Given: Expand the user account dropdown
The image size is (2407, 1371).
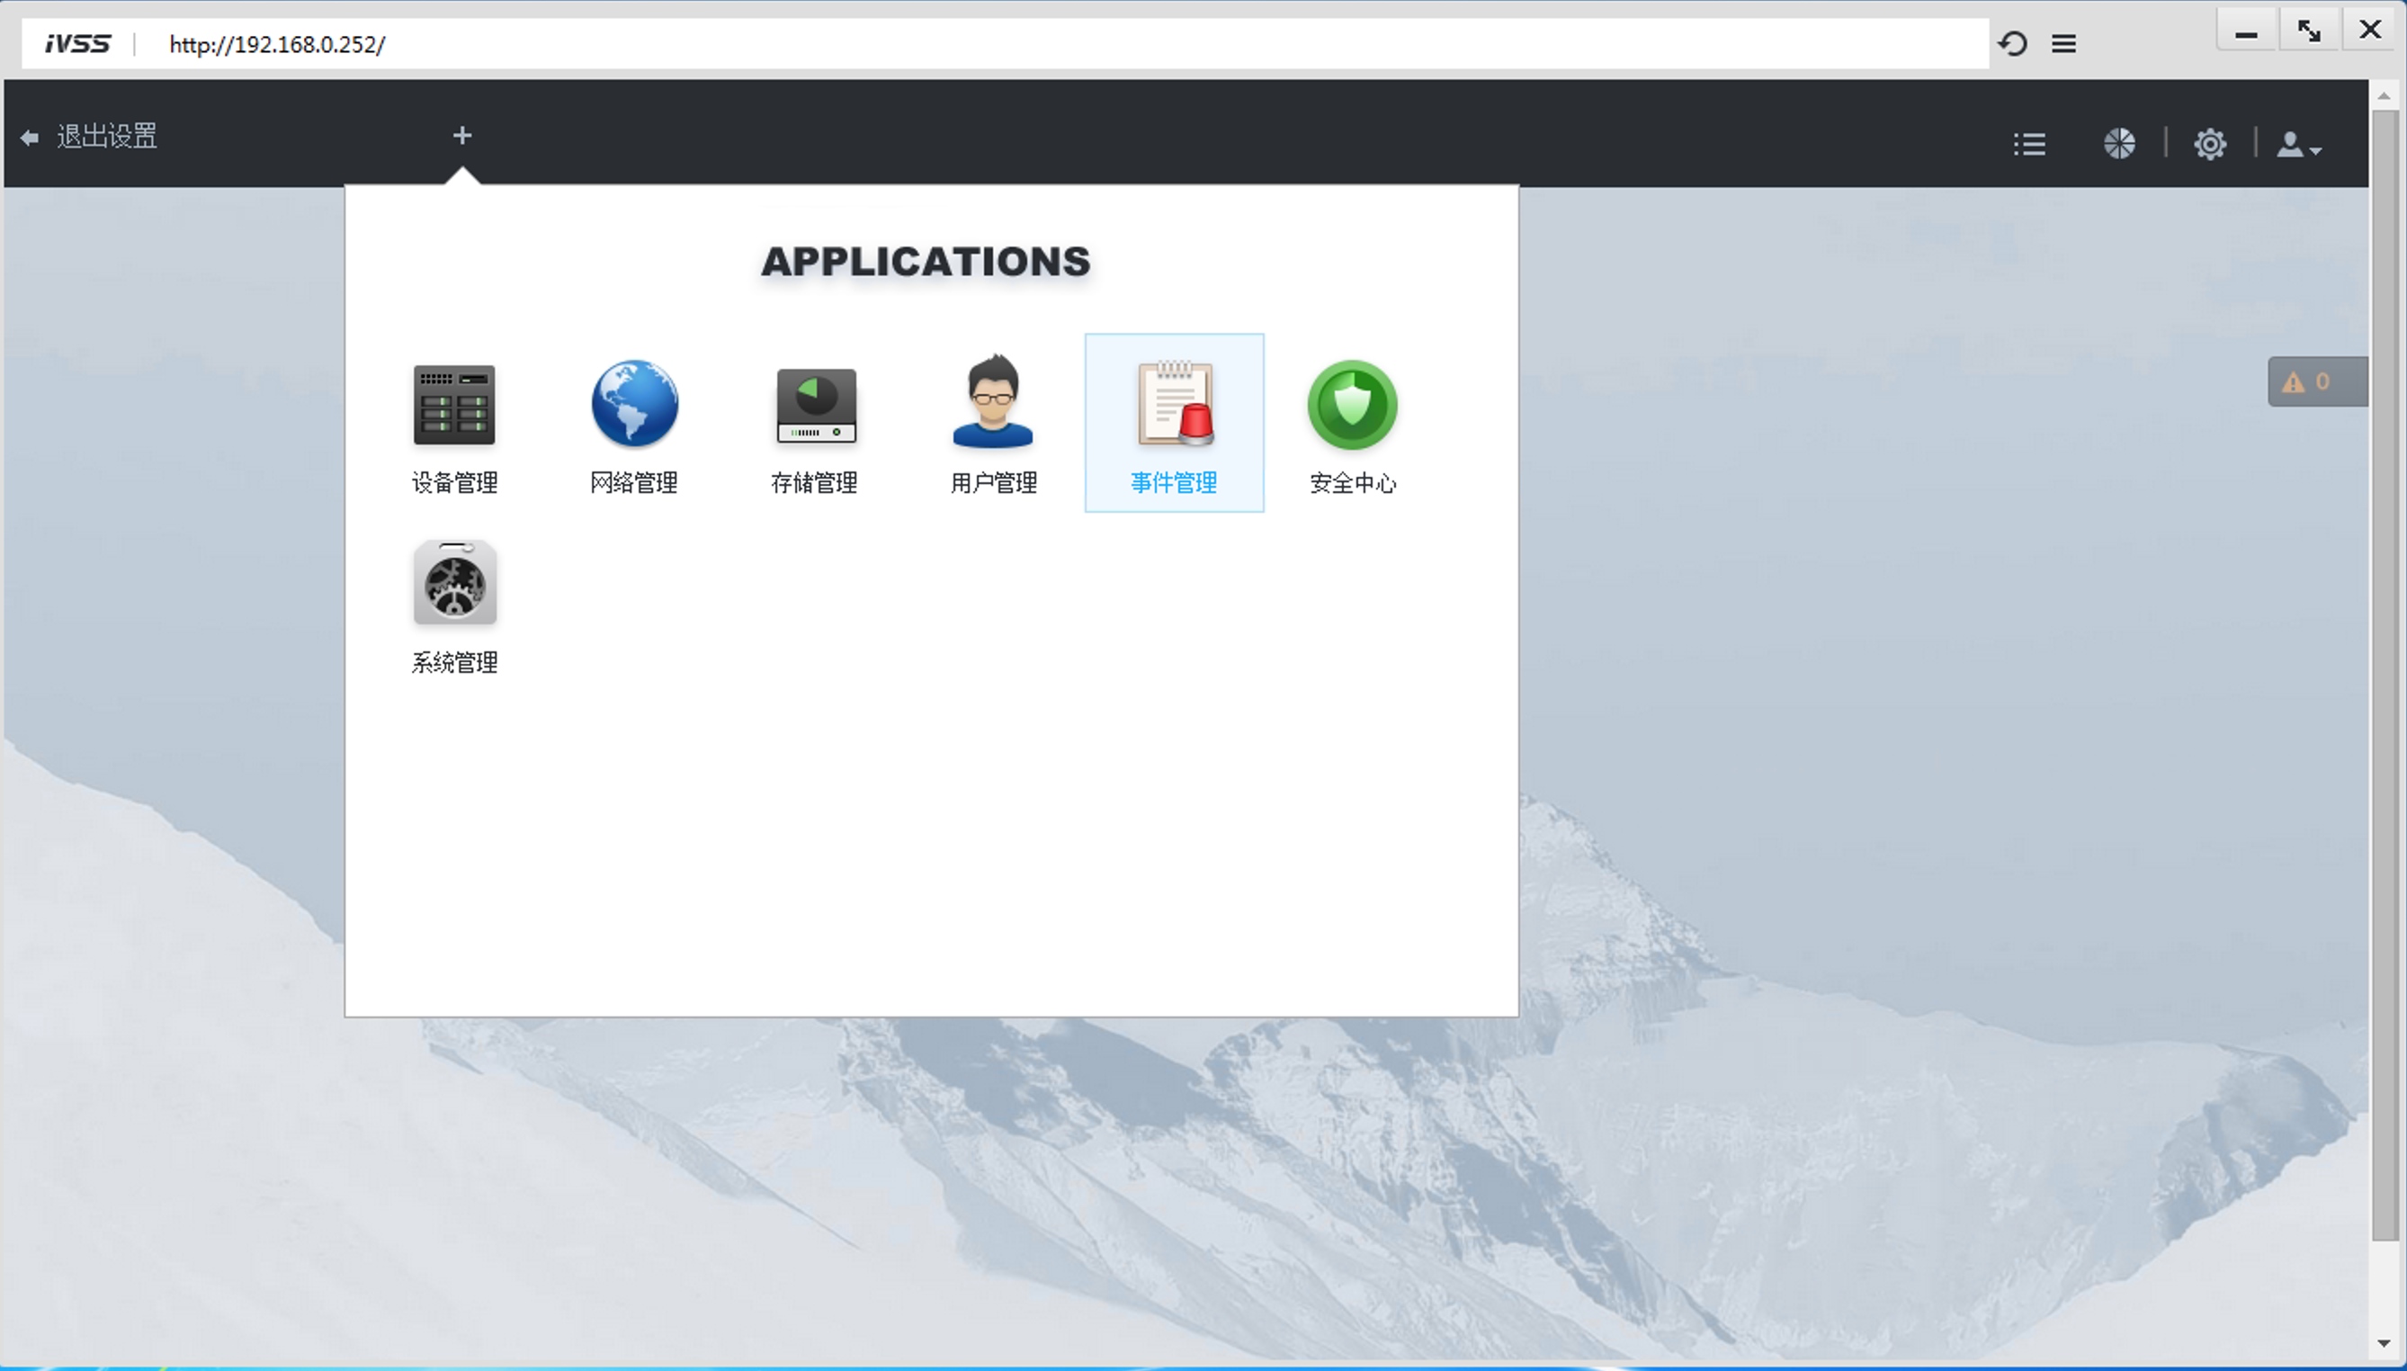Looking at the screenshot, I should (x=2298, y=145).
